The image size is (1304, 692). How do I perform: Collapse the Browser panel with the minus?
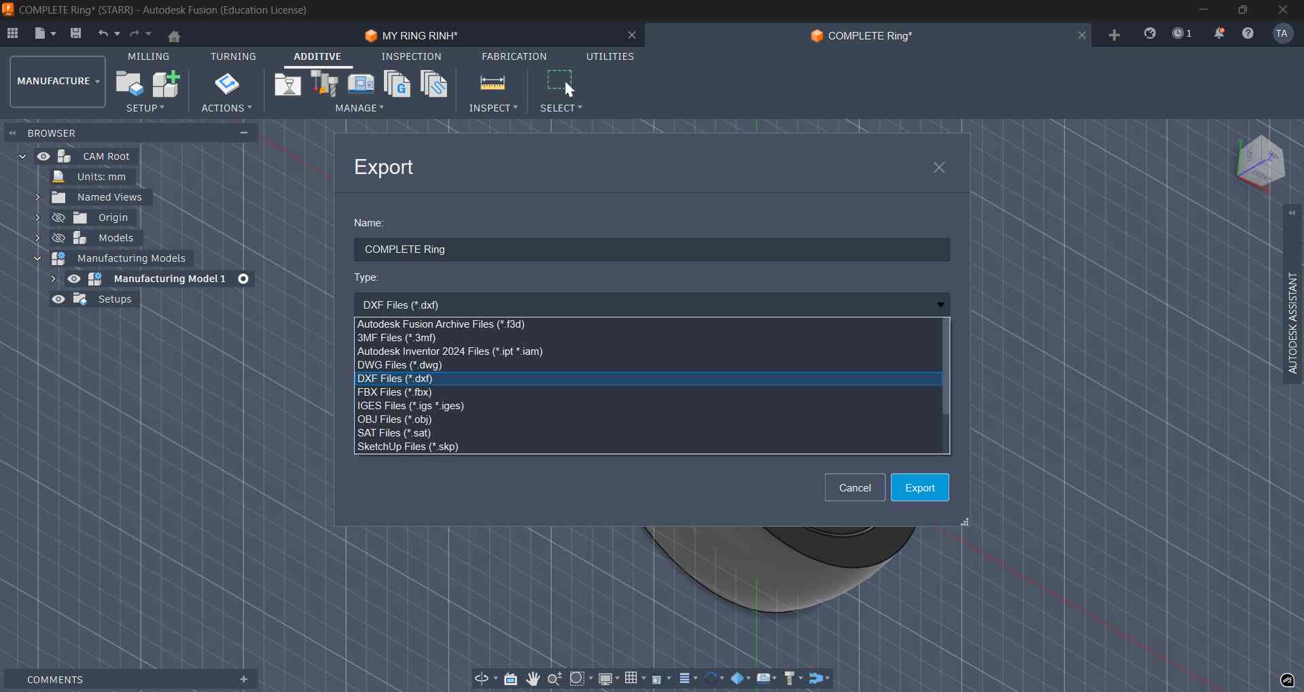244,133
